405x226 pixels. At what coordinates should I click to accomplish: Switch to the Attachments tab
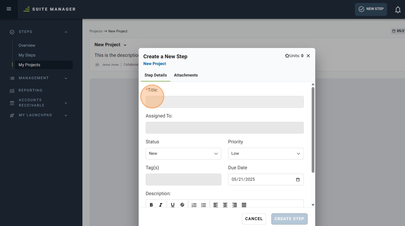click(x=186, y=75)
